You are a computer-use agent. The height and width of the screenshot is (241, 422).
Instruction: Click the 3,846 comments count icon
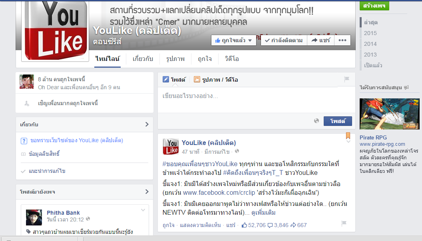point(270,225)
